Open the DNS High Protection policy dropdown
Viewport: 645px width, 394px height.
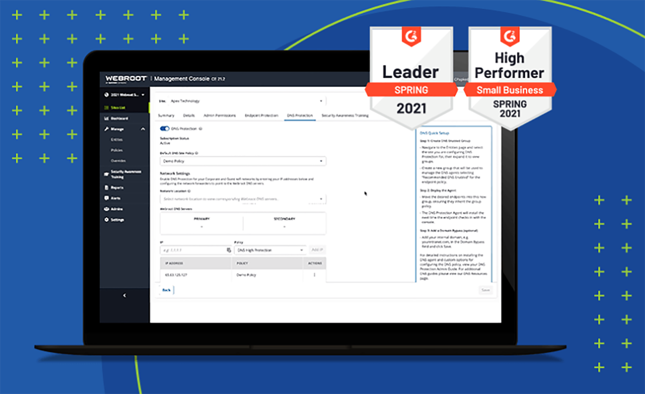270,250
